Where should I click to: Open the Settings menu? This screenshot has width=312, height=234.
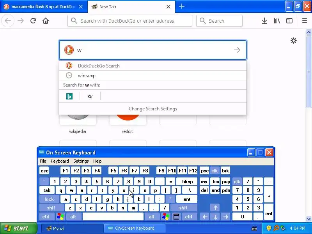(81, 161)
